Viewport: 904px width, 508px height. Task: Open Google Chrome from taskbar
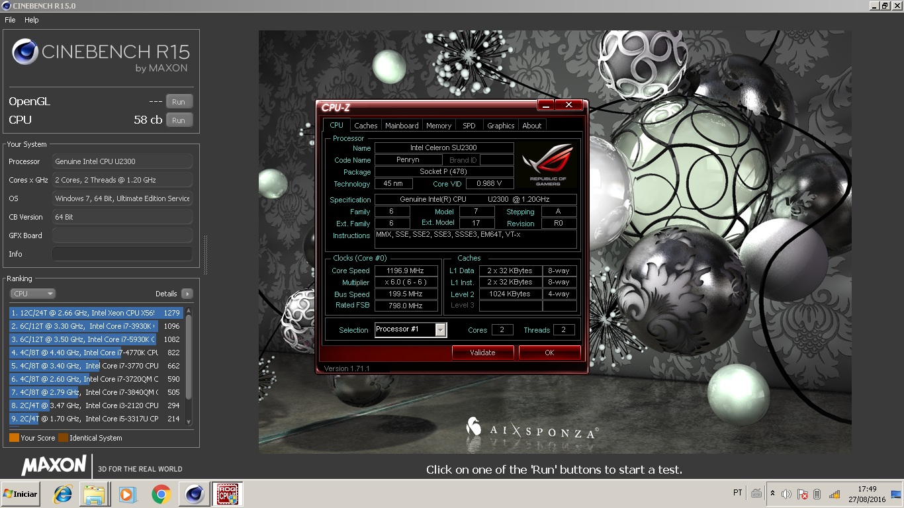coord(161,494)
